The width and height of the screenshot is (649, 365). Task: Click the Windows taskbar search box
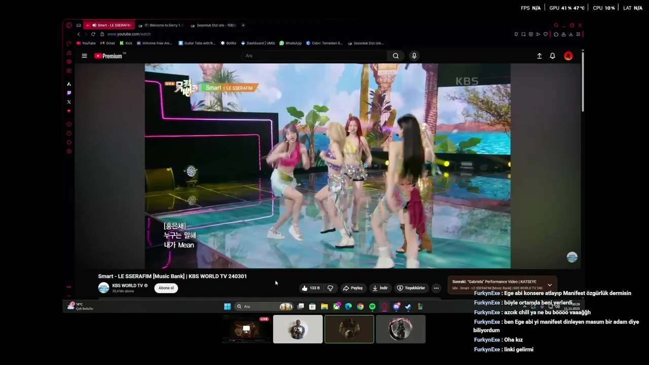(x=264, y=306)
